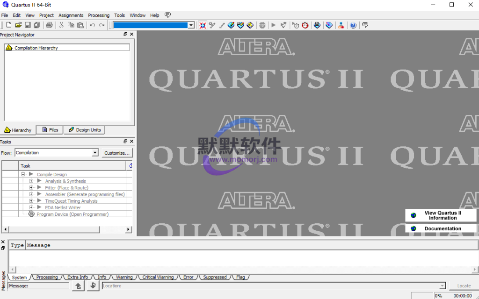Expand Fitter (Place & Route) task
Screen dimensions: 479x299
coord(31,188)
